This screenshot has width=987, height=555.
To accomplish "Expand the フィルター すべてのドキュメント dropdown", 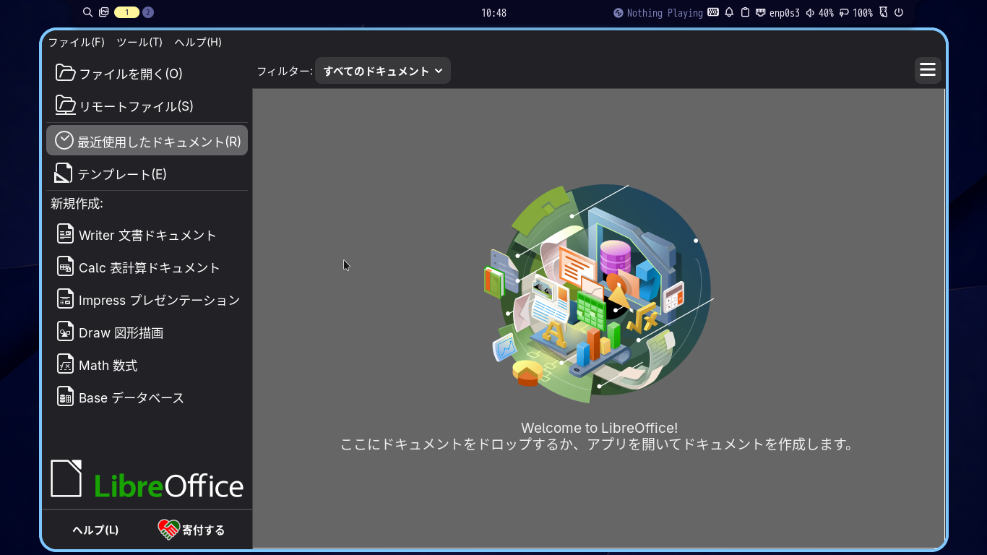I will 383,71.
